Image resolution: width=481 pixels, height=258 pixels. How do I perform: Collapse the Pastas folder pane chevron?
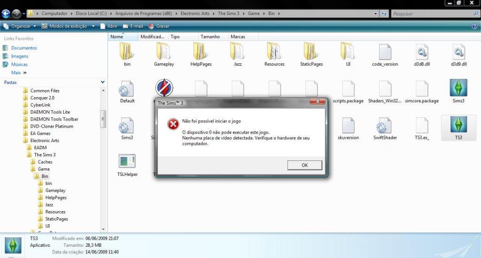click(102, 82)
